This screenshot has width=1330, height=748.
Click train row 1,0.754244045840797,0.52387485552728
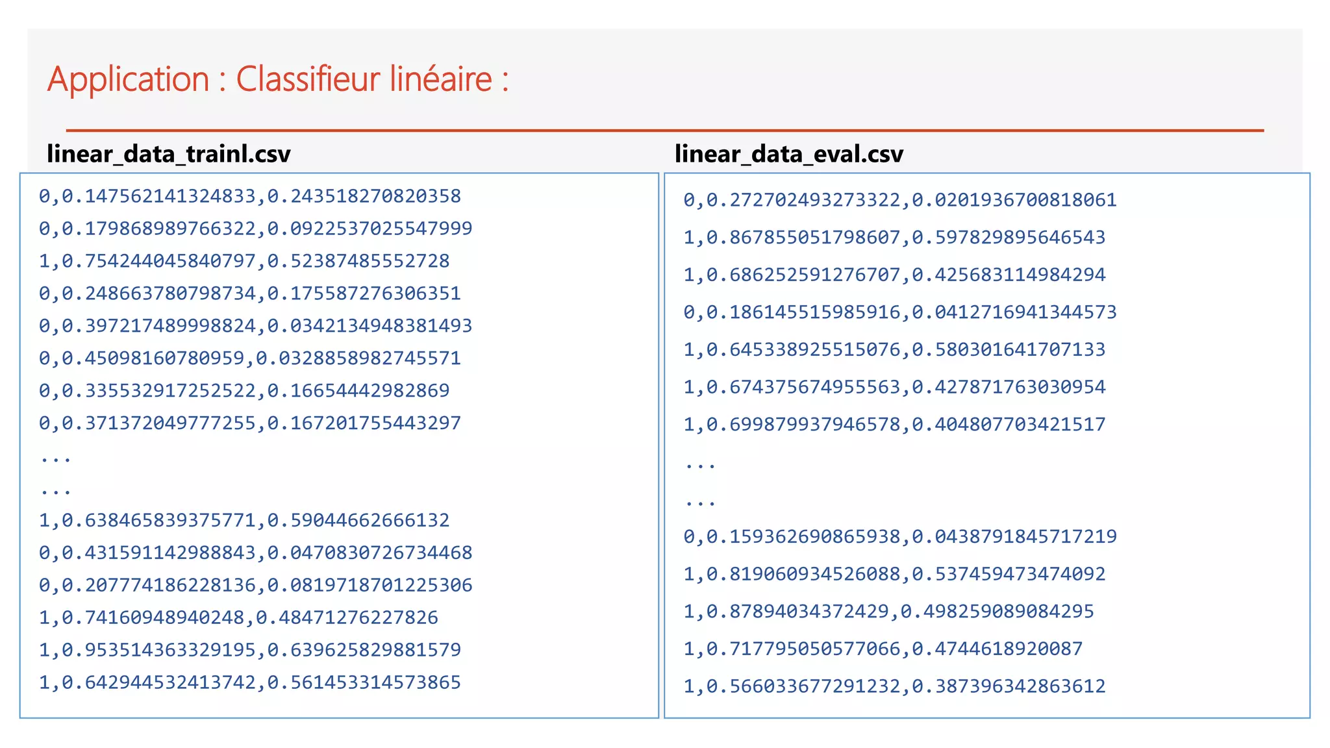pyautogui.click(x=244, y=261)
